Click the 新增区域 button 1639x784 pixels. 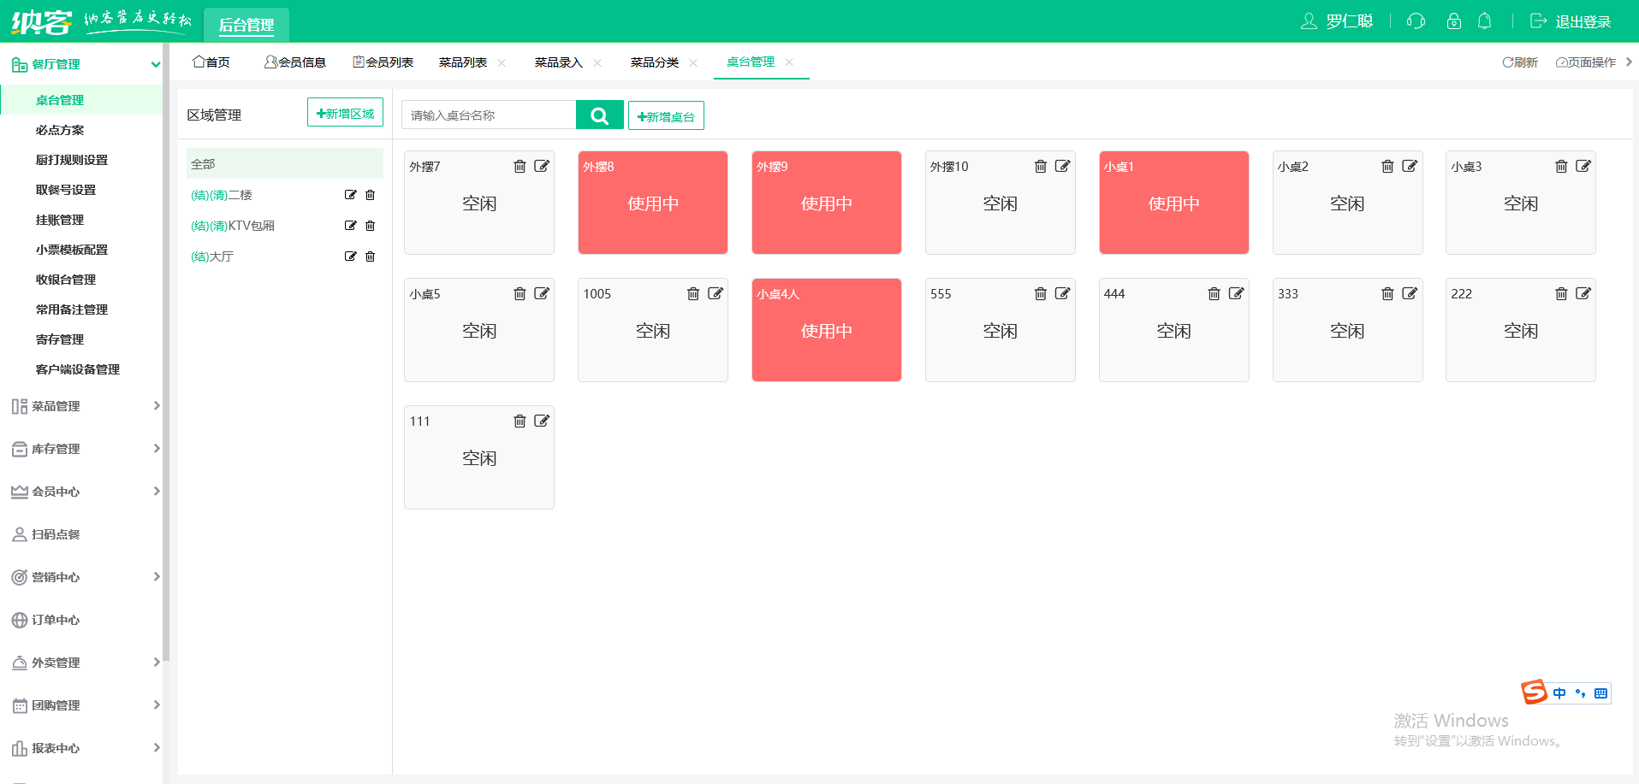point(345,113)
